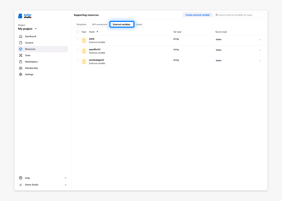Click the Settings gear icon
Viewport: 282px width, 201px height.
tap(21, 74)
